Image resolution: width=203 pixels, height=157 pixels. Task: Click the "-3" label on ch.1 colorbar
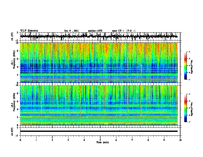[x=189, y=52]
